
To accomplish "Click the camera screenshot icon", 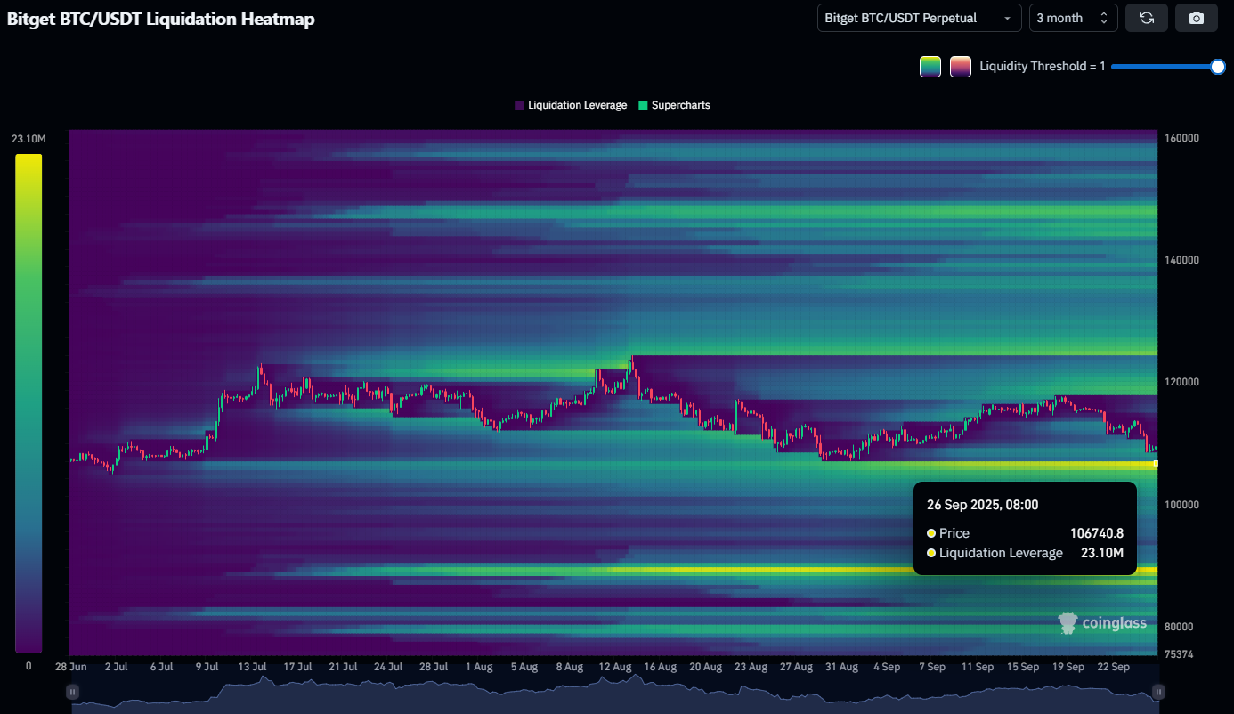I will [1197, 18].
